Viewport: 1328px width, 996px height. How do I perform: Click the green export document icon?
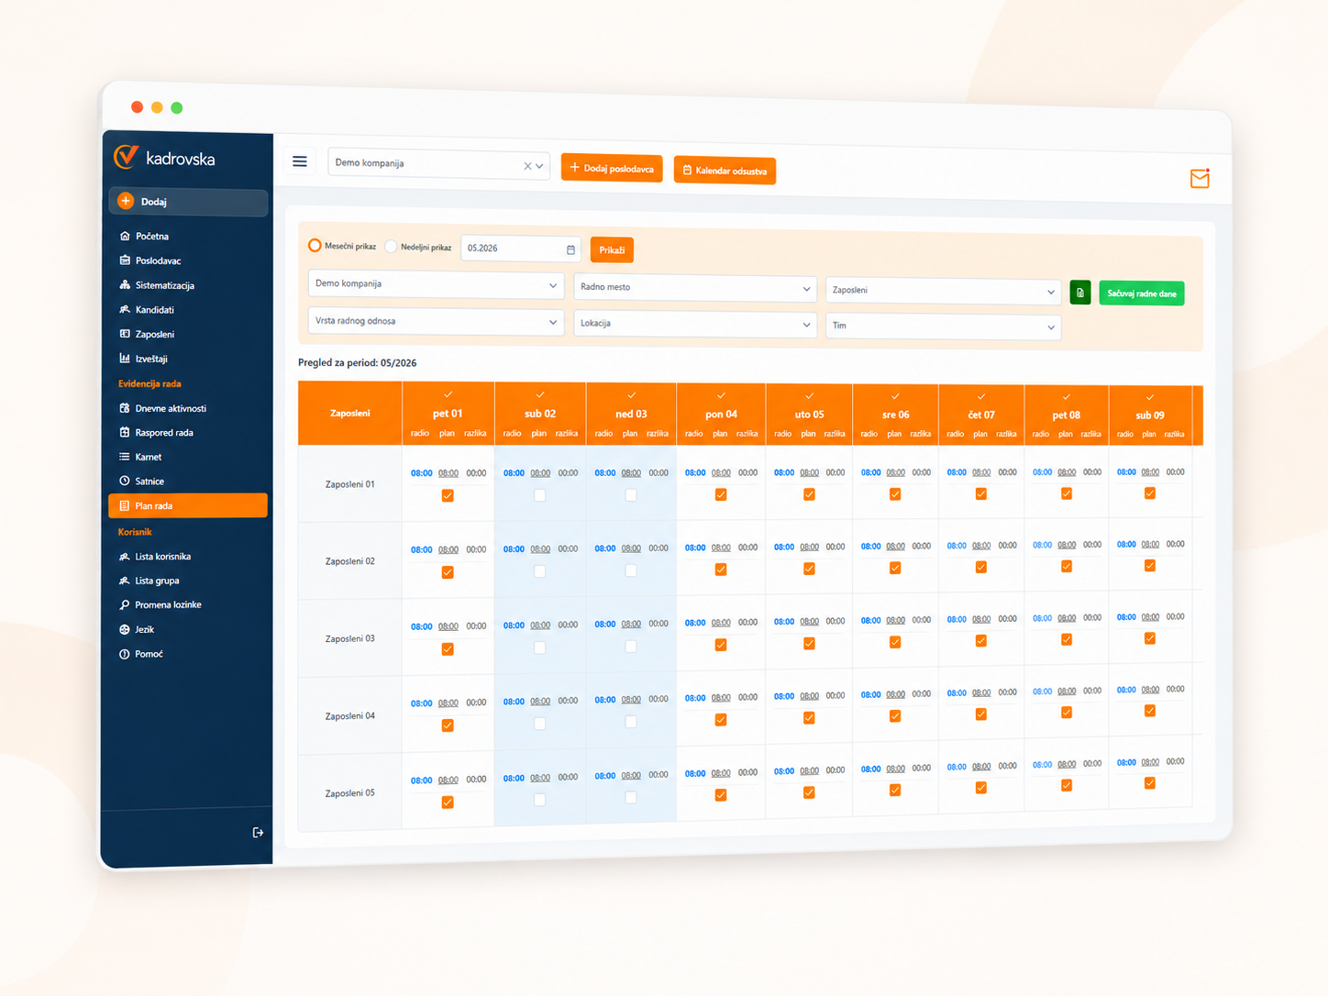pos(1080,293)
